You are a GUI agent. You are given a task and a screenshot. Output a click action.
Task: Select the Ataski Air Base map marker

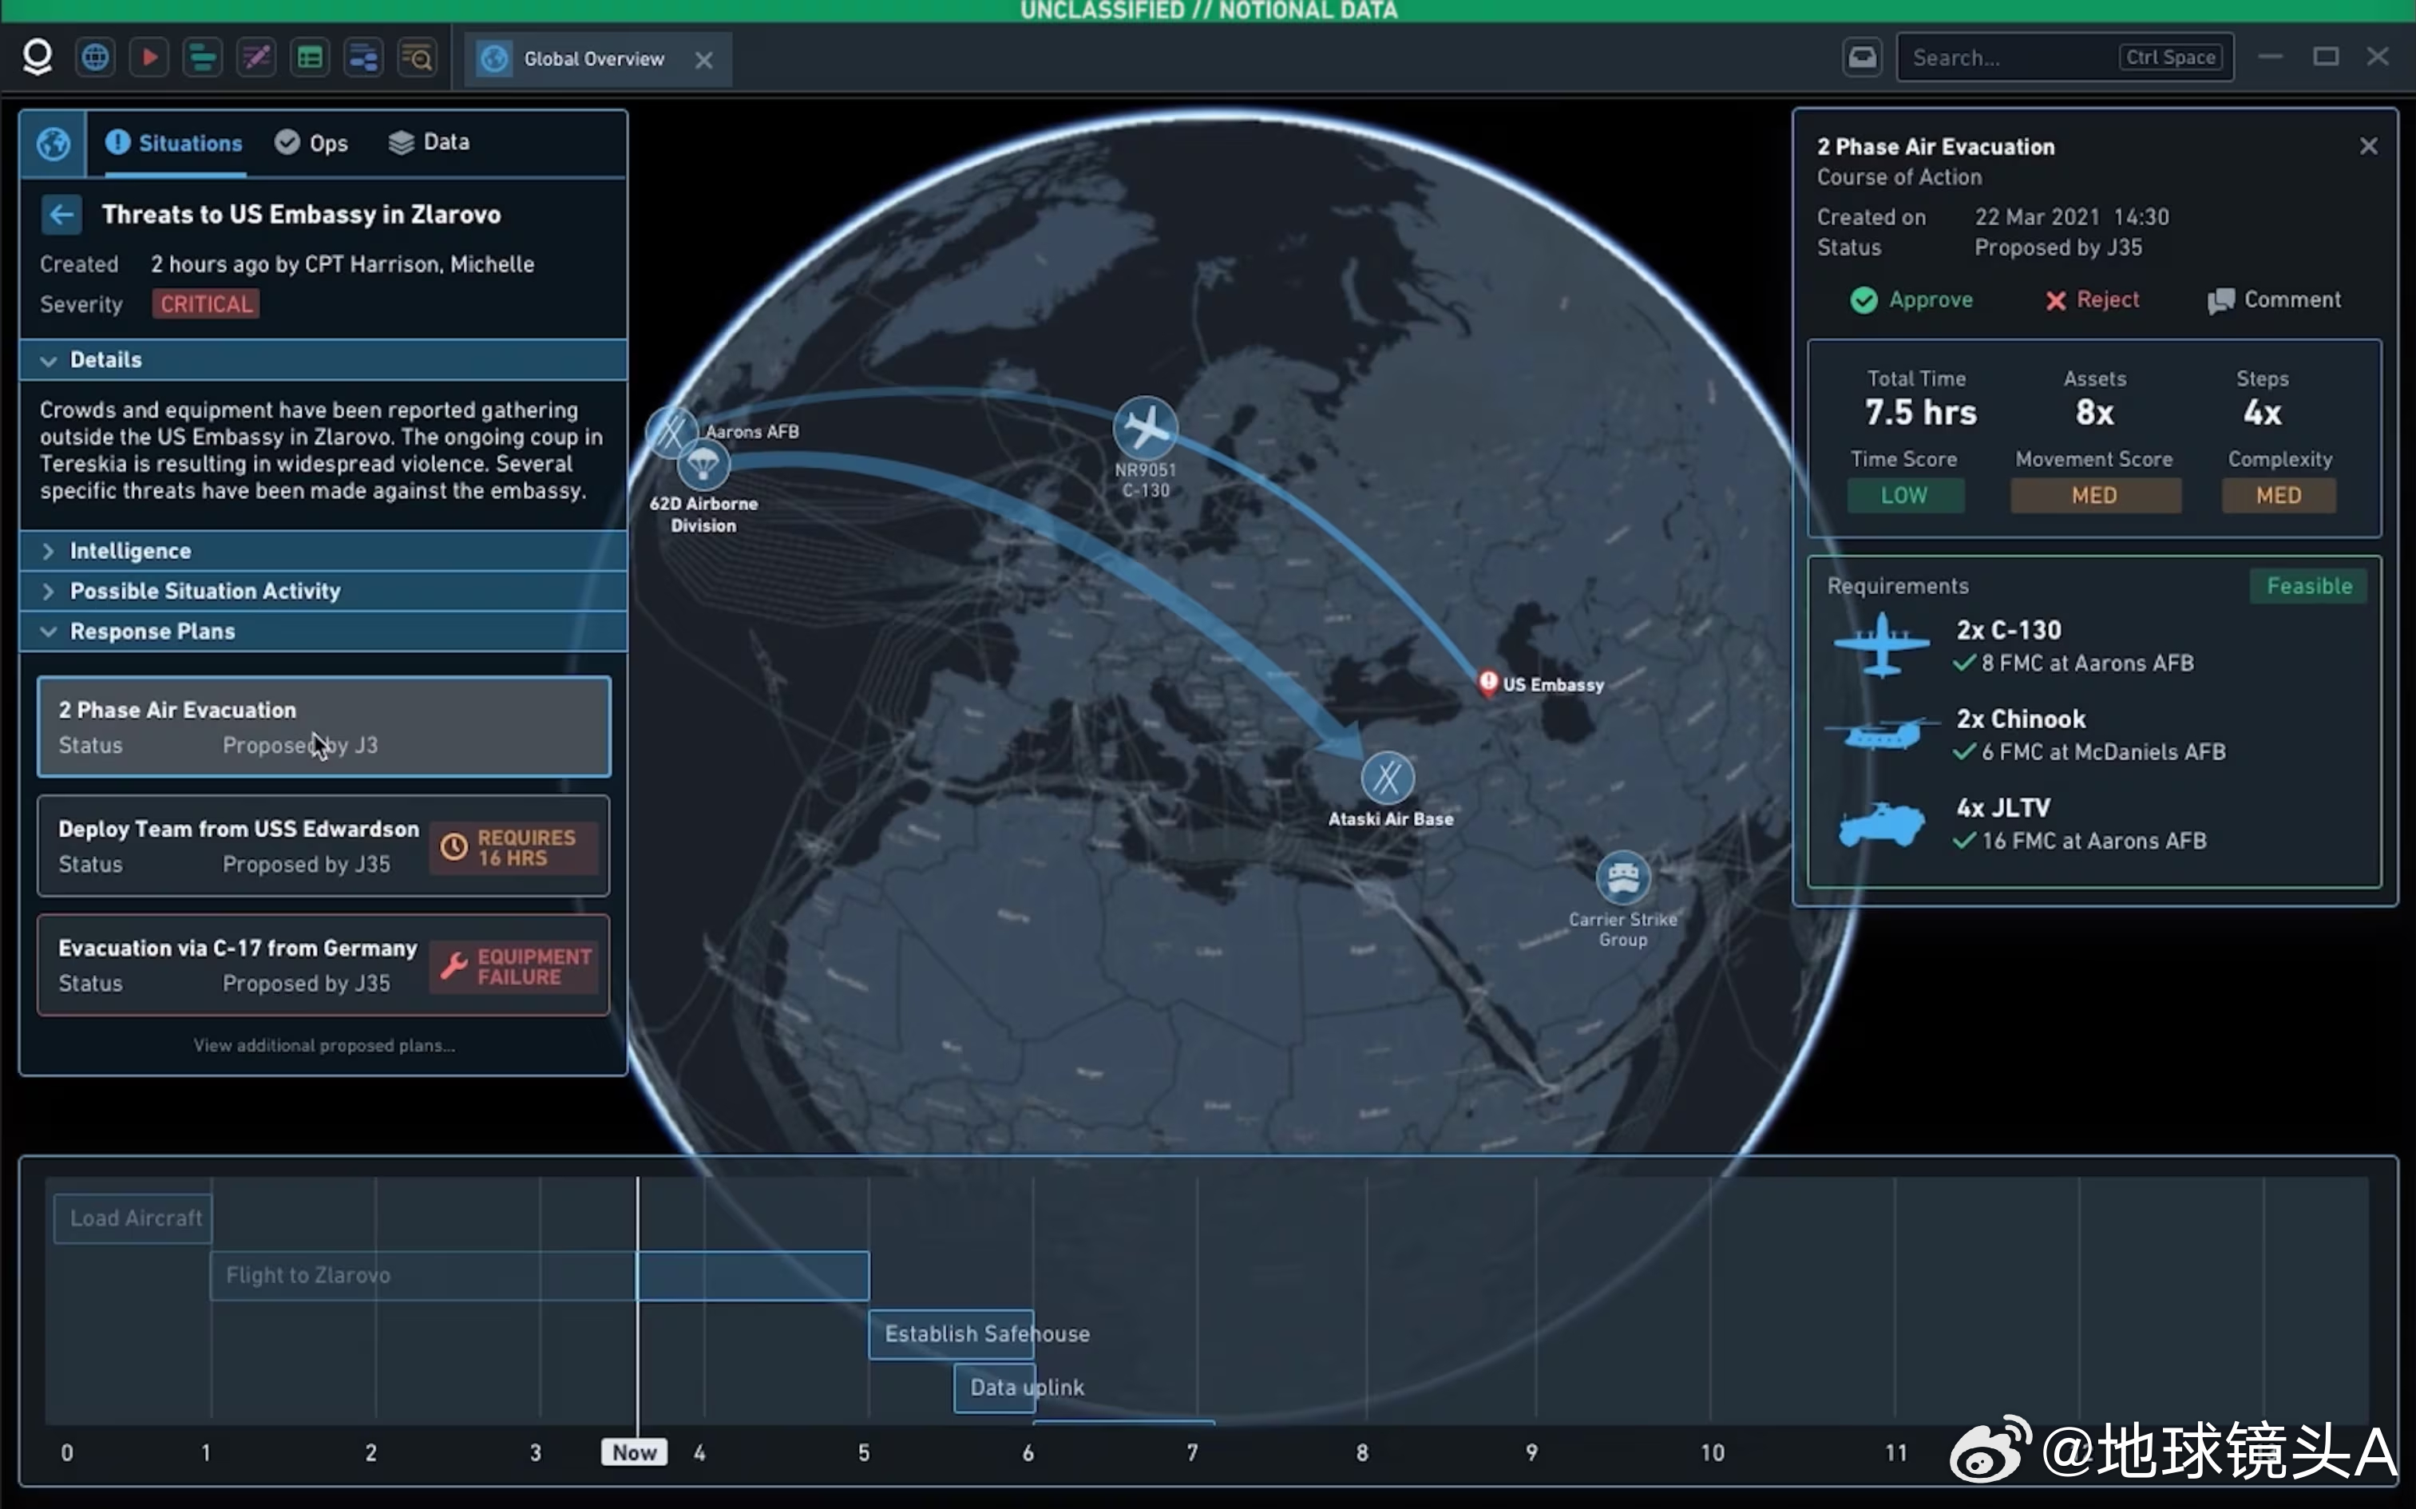[x=1388, y=778]
